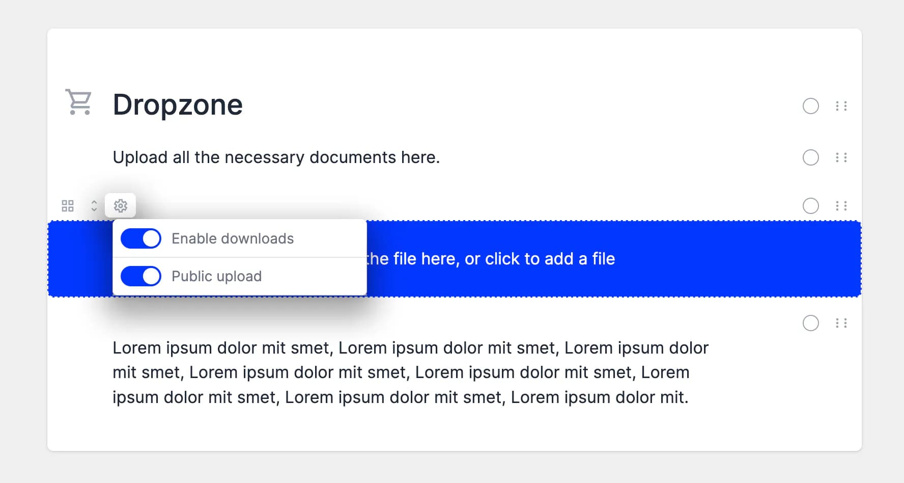This screenshot has height=483, width=904.
Task: Turn off the Public upload switch
Action: pos(141,276)
